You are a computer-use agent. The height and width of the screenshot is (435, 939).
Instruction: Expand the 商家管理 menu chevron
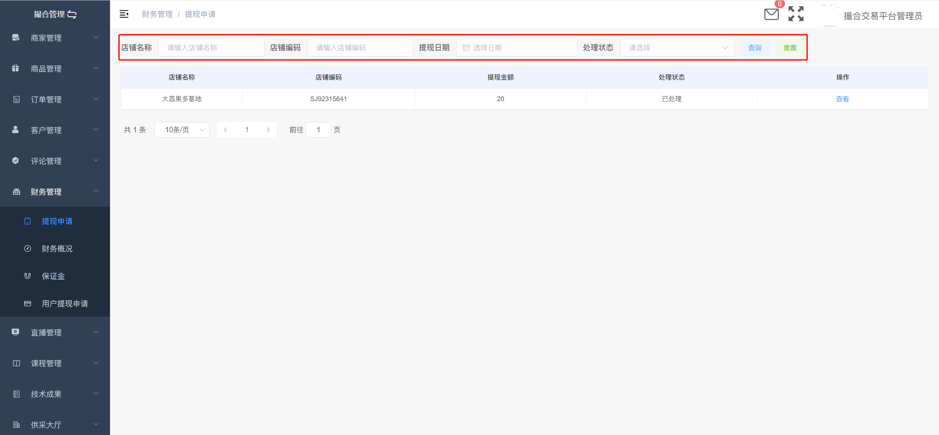pyautogui.click(x=96, y=37)
